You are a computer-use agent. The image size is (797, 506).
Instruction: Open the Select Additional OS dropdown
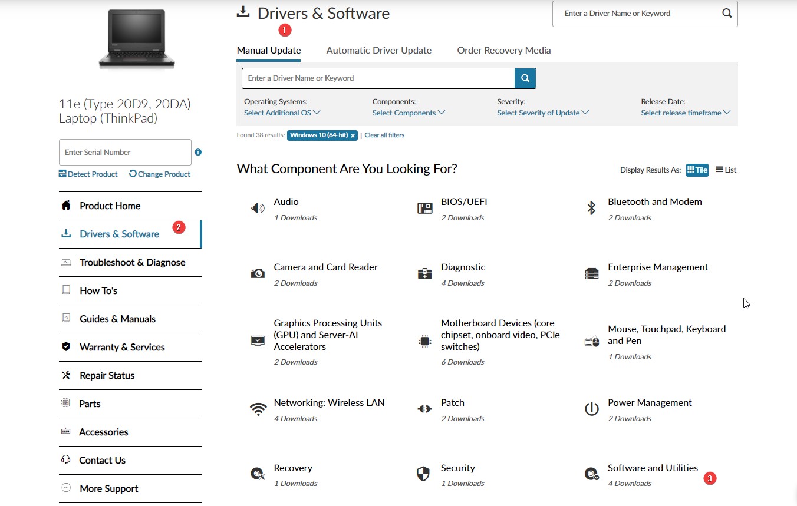point(281,113)
